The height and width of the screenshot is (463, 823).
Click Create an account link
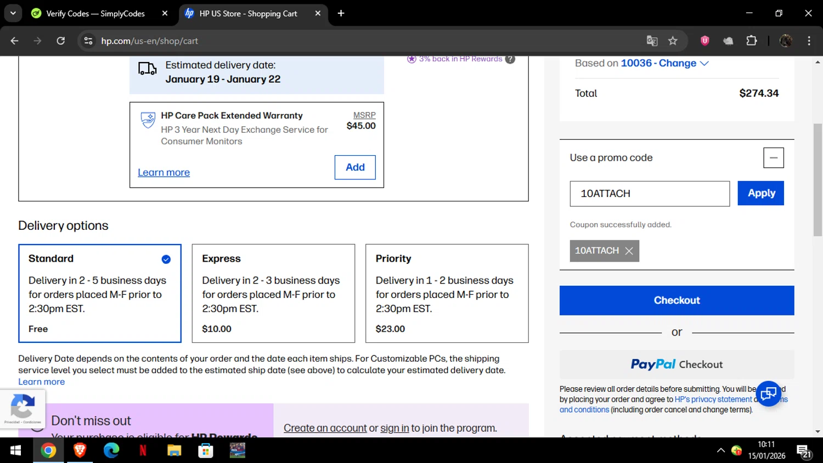point(325,428)
